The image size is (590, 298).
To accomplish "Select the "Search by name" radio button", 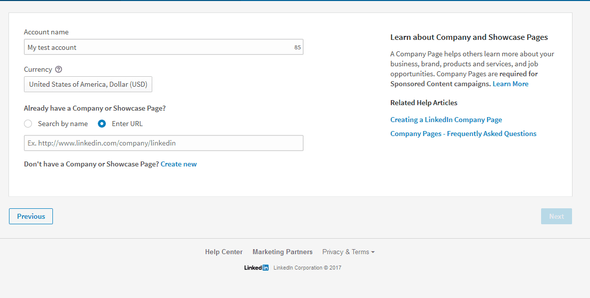I will tap(28, 124).
